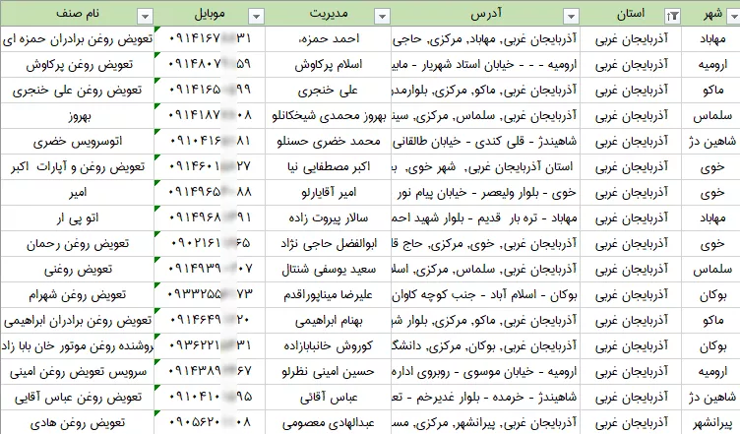
Task: Open the filter dropdown for مدیریت column
Action: point(382,17)
